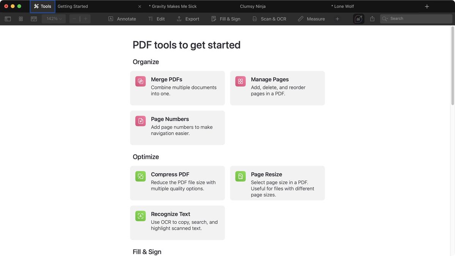Open a new tab with the plus button
This screenshot has height=256, width=455.
tap(427, 6)
